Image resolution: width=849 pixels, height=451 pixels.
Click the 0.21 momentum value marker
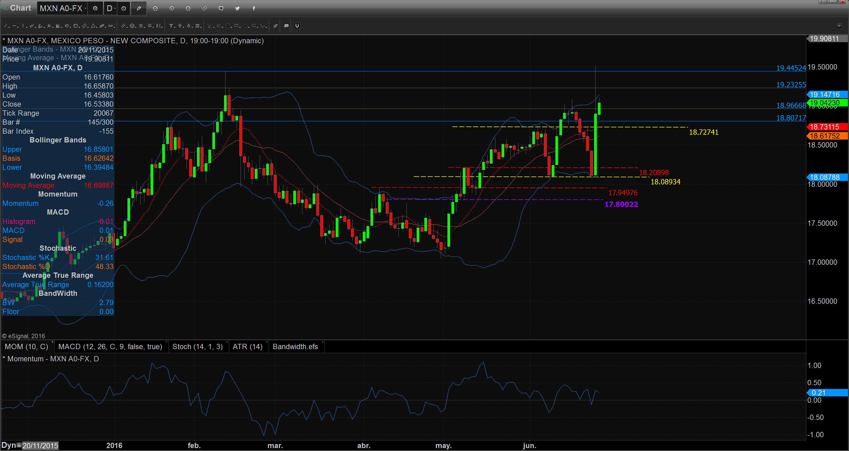(x=827, y=393)
